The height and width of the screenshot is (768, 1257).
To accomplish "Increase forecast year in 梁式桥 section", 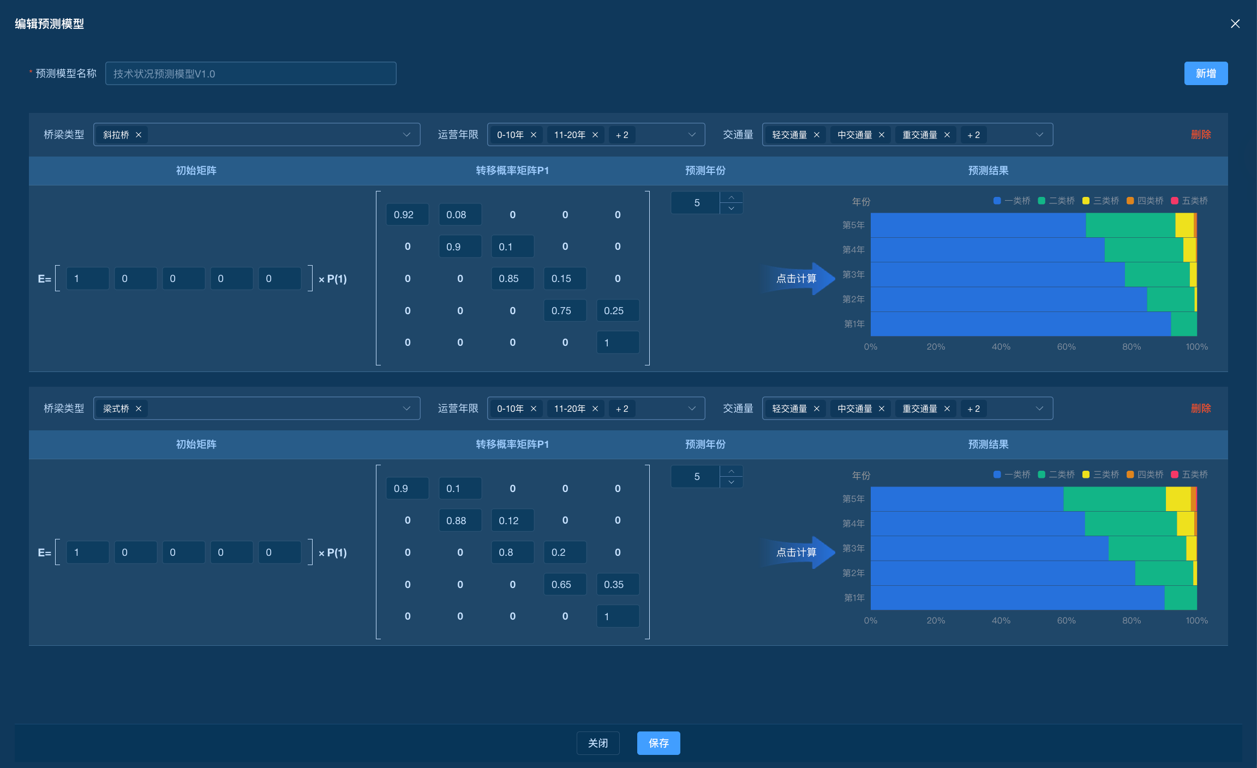I will pos(732,471).
